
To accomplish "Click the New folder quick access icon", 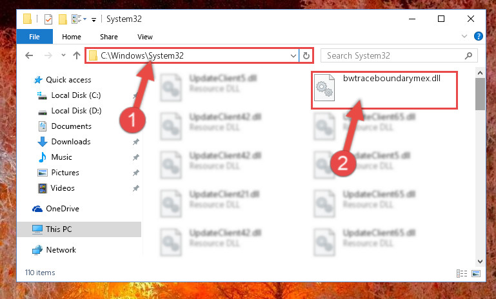I will [x=63, y=19].
